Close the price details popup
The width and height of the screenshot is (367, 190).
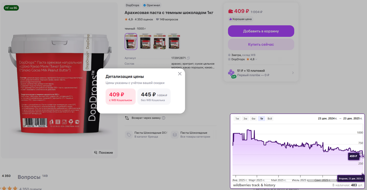click(180, 74)
